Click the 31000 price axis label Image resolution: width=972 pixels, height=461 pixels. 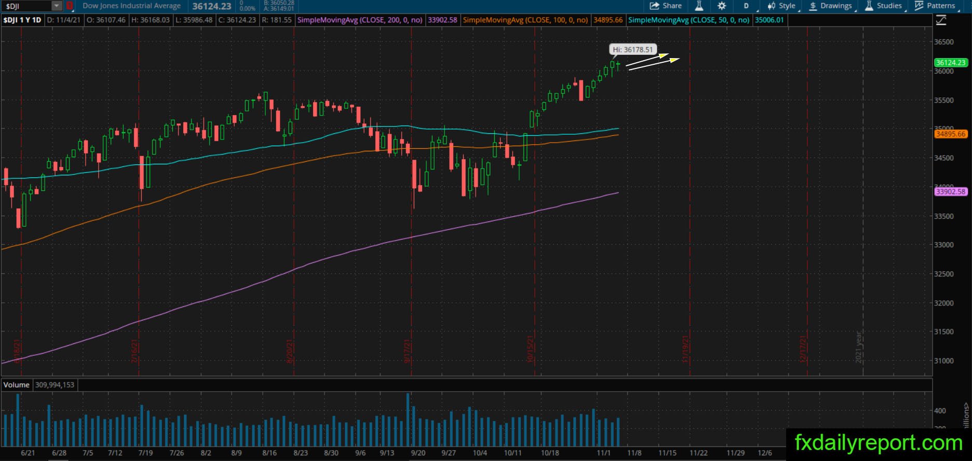(x=944, y=361)
